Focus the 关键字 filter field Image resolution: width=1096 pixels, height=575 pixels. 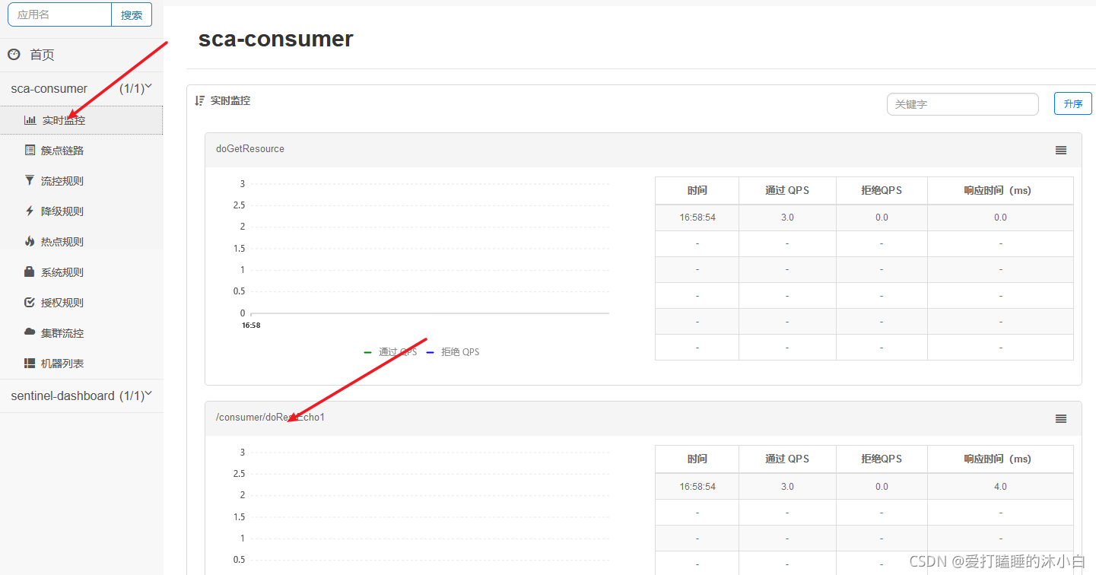click(962, 104)
